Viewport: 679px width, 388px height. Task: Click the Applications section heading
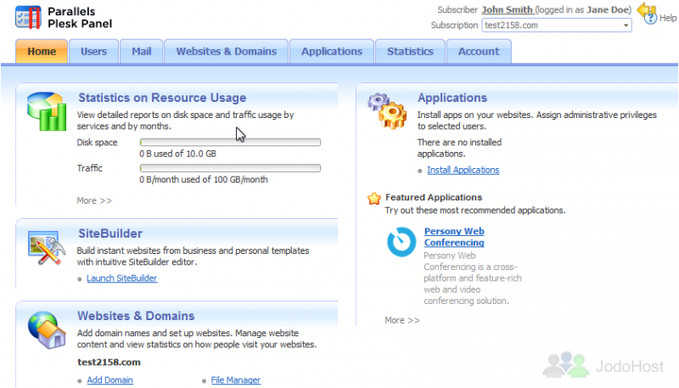(452, 98)
